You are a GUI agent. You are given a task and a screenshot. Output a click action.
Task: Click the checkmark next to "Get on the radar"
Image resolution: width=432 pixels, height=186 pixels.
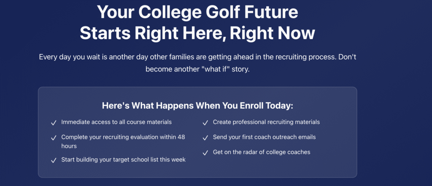[x=205, y=152]
